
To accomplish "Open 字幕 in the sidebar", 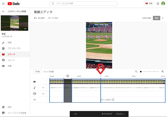I will click(9, 66).
